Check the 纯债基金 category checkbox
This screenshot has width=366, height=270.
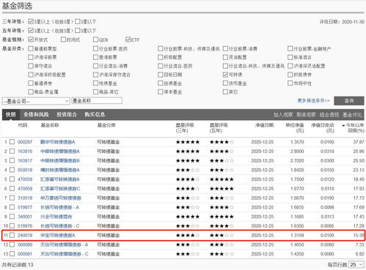[95, 83]
